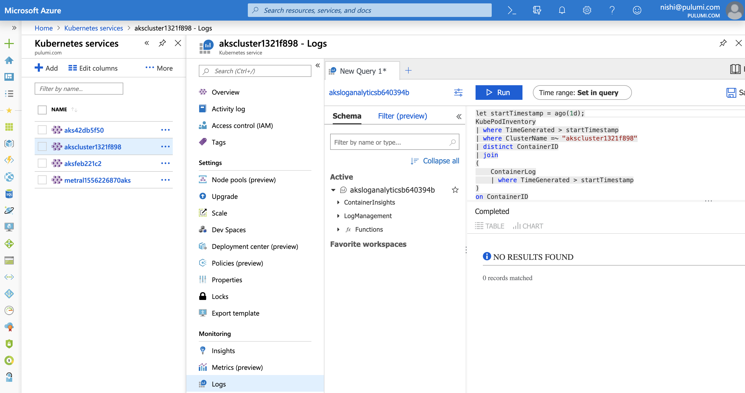Pin the Kubernetes services blade
The height and width of the screenshot is (393, 745).
tap(162, 43)
